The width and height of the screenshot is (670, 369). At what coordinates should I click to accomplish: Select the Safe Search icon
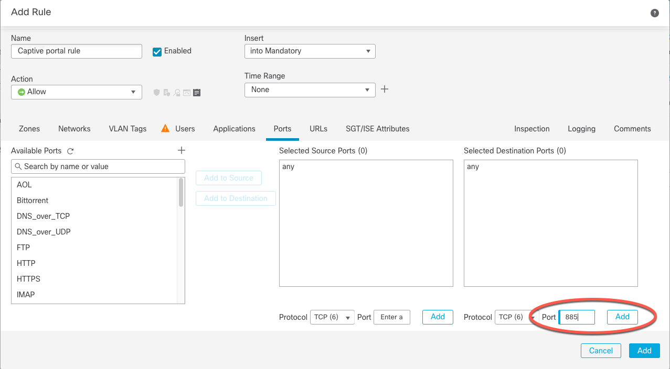tap(187, 92)
